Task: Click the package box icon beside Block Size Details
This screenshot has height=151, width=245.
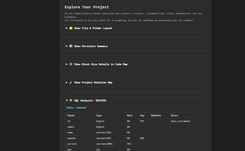Action: point(71,64)
